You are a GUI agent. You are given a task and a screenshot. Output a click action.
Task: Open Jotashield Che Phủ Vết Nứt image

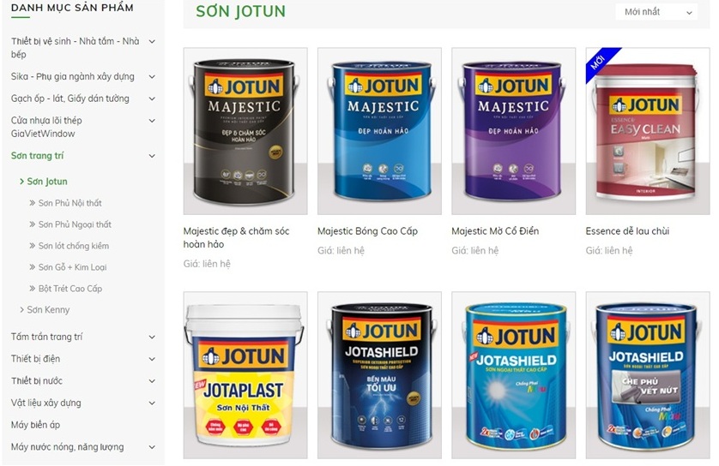pos(648,375)
